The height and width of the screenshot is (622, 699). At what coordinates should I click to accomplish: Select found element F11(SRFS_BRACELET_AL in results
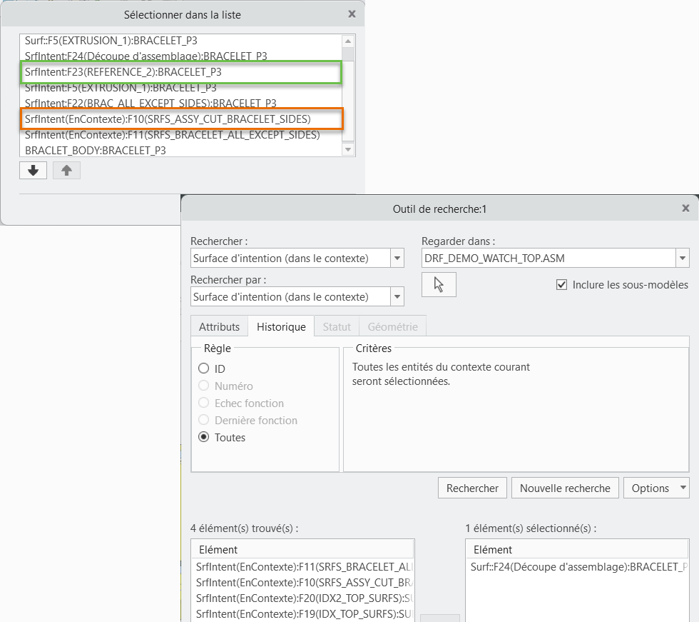pos(304,567)
